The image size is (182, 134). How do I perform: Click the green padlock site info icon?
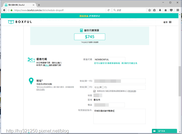click(11, 10)
